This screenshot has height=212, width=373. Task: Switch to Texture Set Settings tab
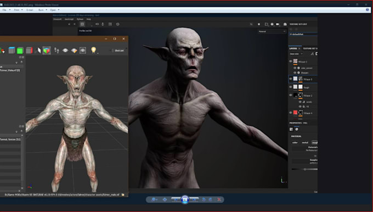310,48
